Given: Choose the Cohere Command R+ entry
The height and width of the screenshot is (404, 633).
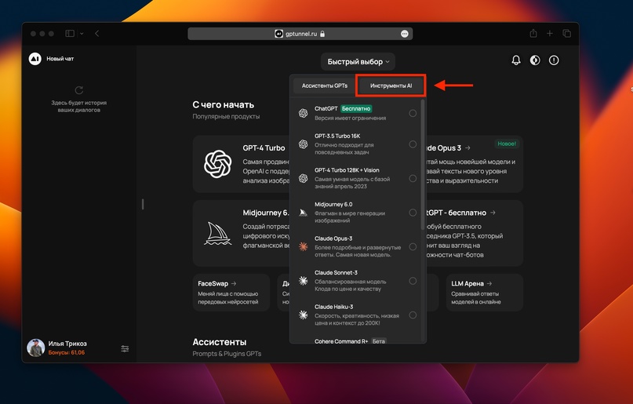Looking at the screenshot, I should (x=357, y=340).
